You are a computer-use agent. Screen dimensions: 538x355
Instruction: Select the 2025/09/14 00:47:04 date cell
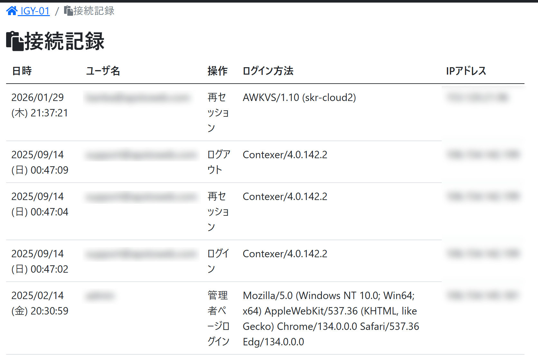pos(40,204)
